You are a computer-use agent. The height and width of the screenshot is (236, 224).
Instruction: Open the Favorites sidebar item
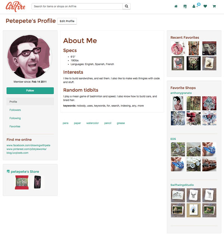click(15, 127)
